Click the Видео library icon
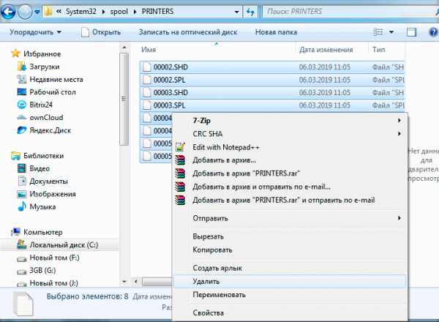The width and height of the screenshot is (439, 322). tap(21, 168)
